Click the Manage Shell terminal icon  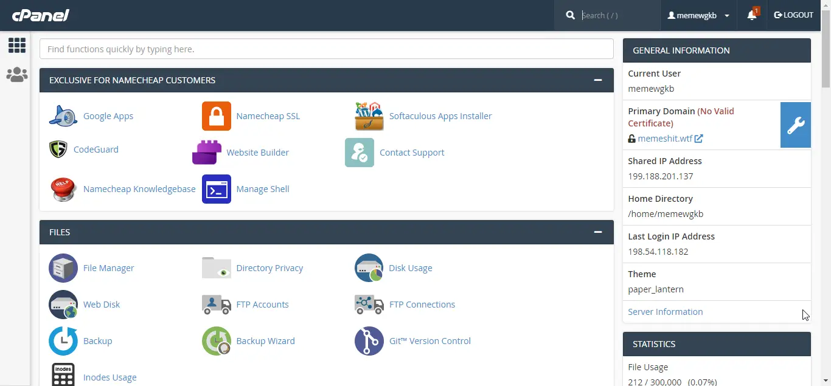[x=217, y=189]
